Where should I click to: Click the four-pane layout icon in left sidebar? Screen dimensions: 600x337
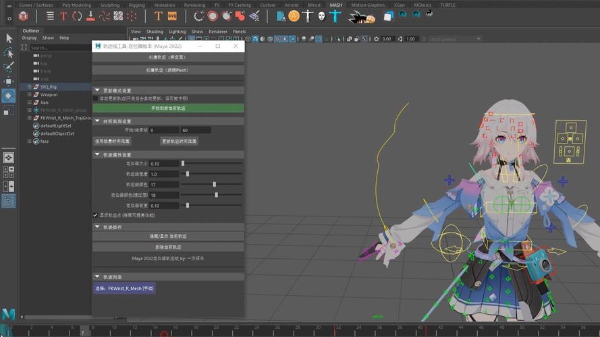point(8,173)
